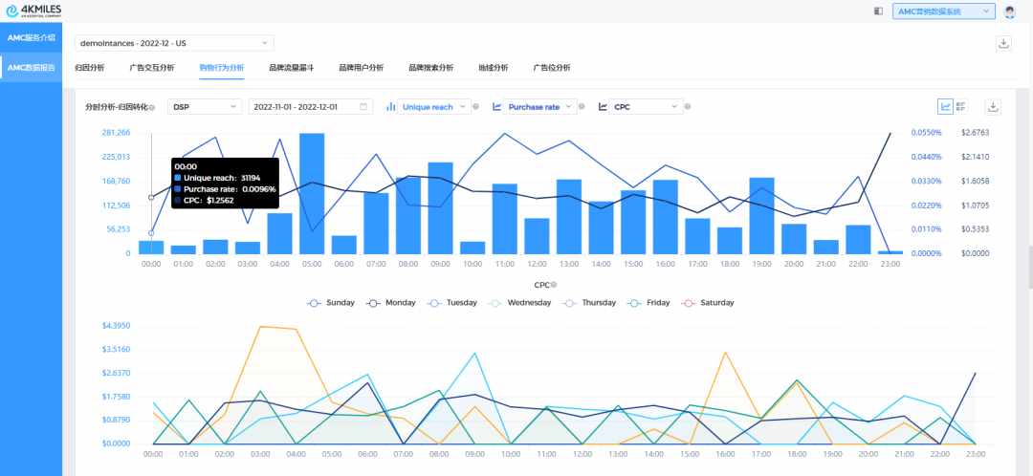1033x476 pixels.
Task: Toggle Saturday series in CPC legend
Action: (707, 303)
